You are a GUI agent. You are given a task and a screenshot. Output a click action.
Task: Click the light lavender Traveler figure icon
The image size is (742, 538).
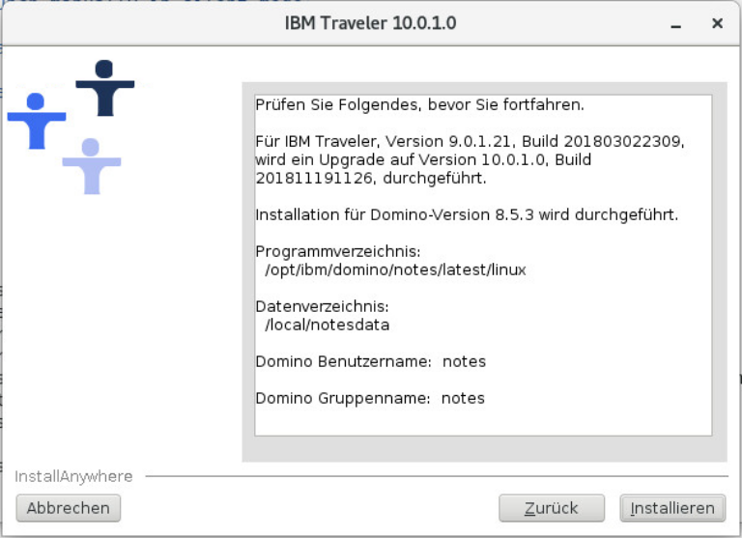92,166
